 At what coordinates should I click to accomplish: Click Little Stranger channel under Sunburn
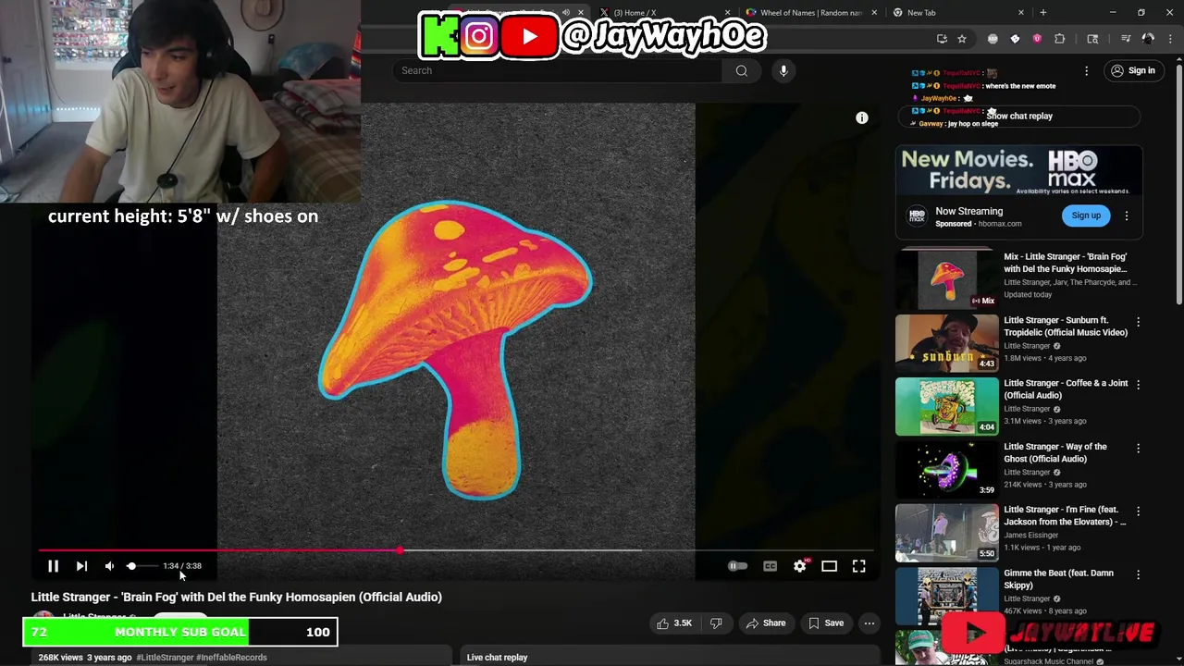(1027, 346)
